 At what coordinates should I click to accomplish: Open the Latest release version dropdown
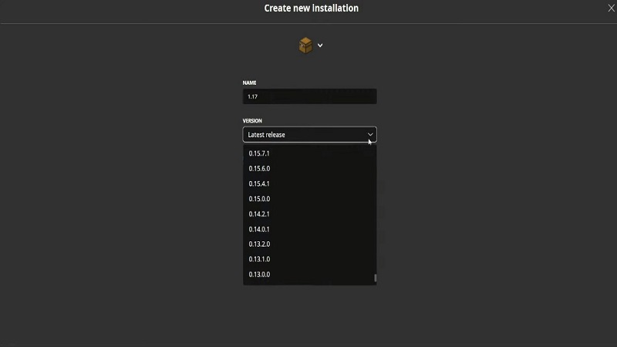tap(310, 134)
